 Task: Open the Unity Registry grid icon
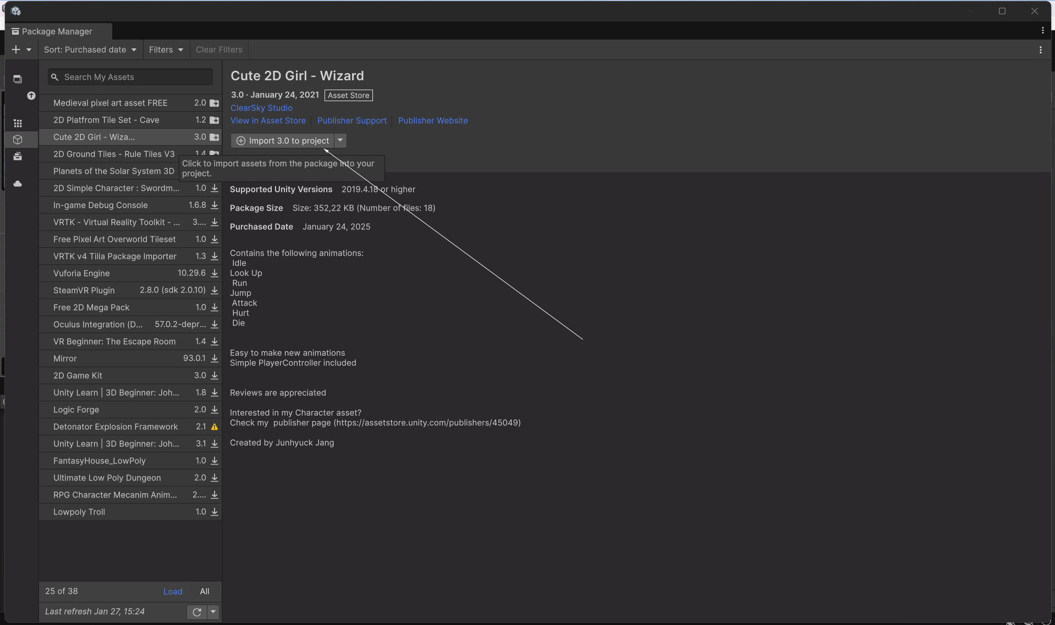tap(18, 123)
